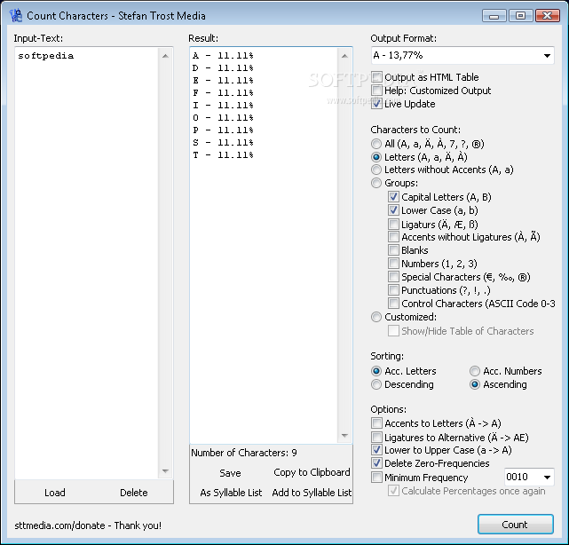Check Ligaturs (Ä, Æ, ß) group
Image resolution: width=569 pixels, height=545 pixels.
tap(393, 225)
